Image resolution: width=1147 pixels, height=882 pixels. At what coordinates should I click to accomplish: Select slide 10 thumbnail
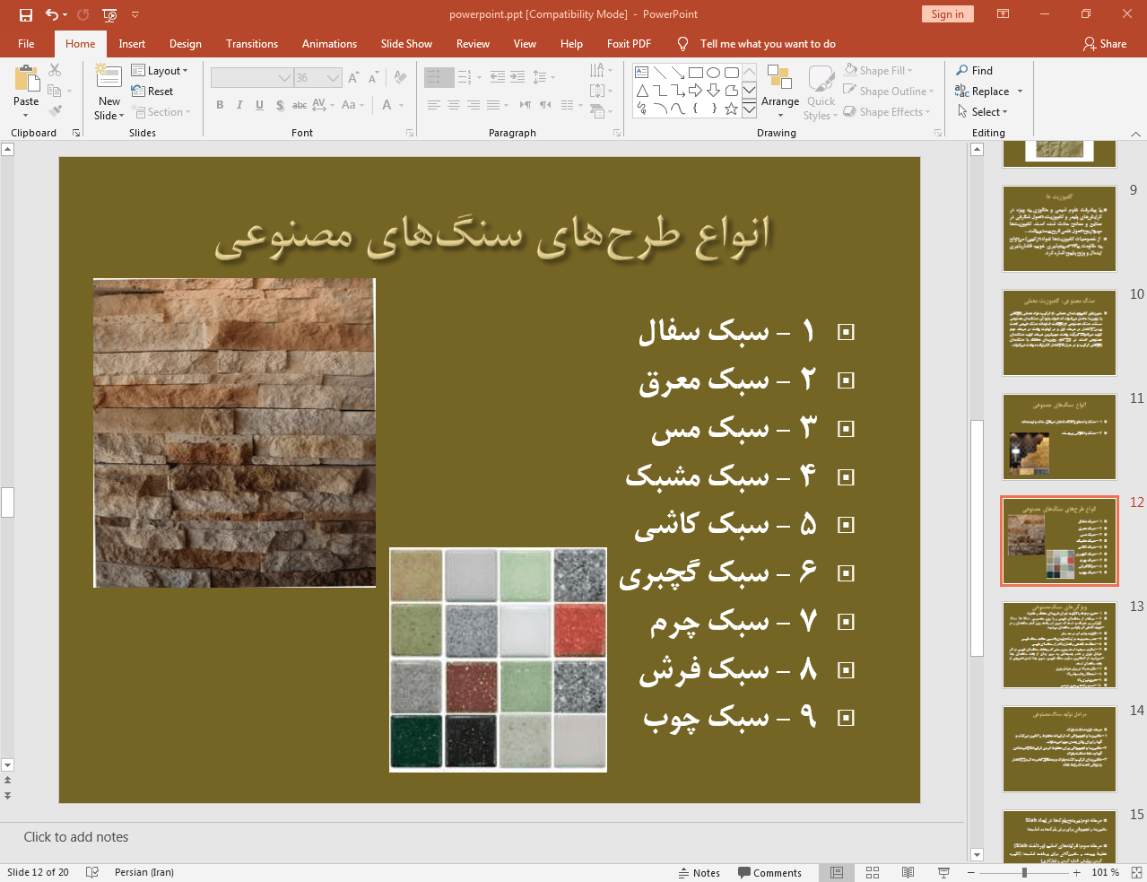coord(1059,333)
